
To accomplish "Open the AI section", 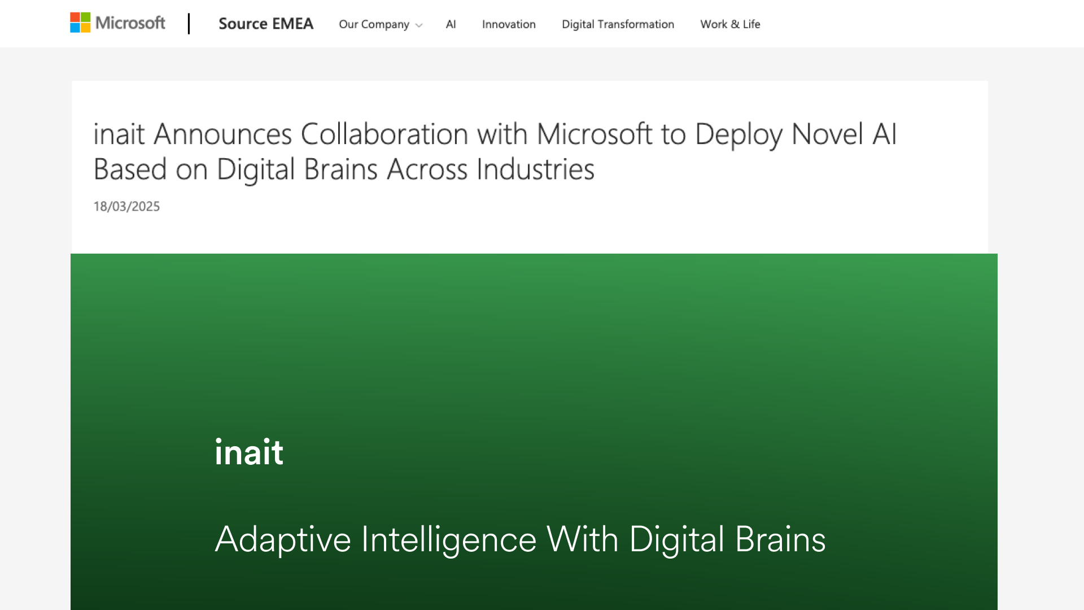I will [x=451, y=24].
